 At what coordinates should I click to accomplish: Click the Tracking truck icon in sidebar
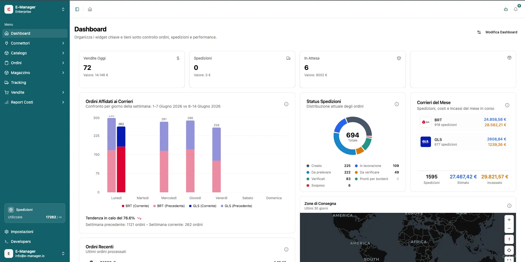click(7, 83)
